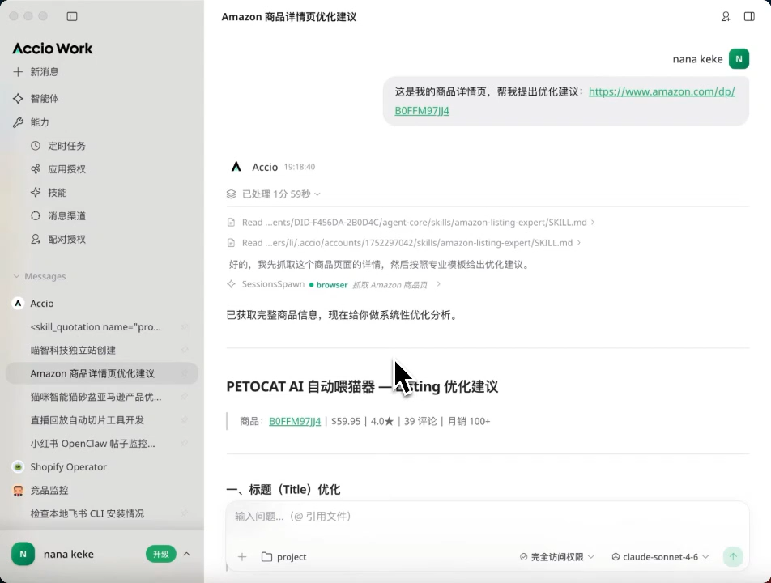The width and height of the screenshot is (771, 583).
Task: Click the 竞品监控 avatar icon
Action: [18, 490]
